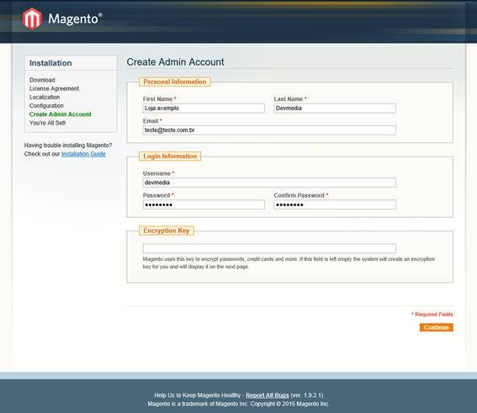Click the First Name input field

[204, 109]
